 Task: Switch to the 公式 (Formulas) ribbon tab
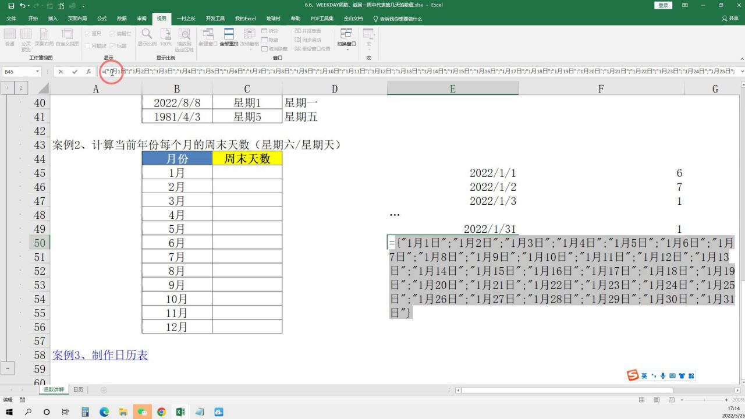tap(102, 19)
